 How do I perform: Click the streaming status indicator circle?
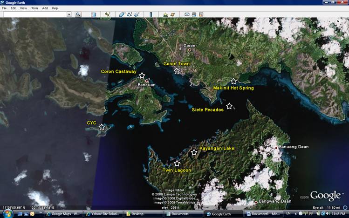coord(345,208)
